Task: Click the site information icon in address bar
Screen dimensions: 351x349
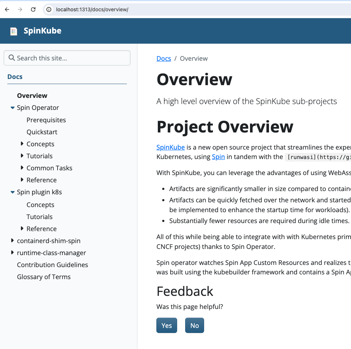Action: click(49, 9)
